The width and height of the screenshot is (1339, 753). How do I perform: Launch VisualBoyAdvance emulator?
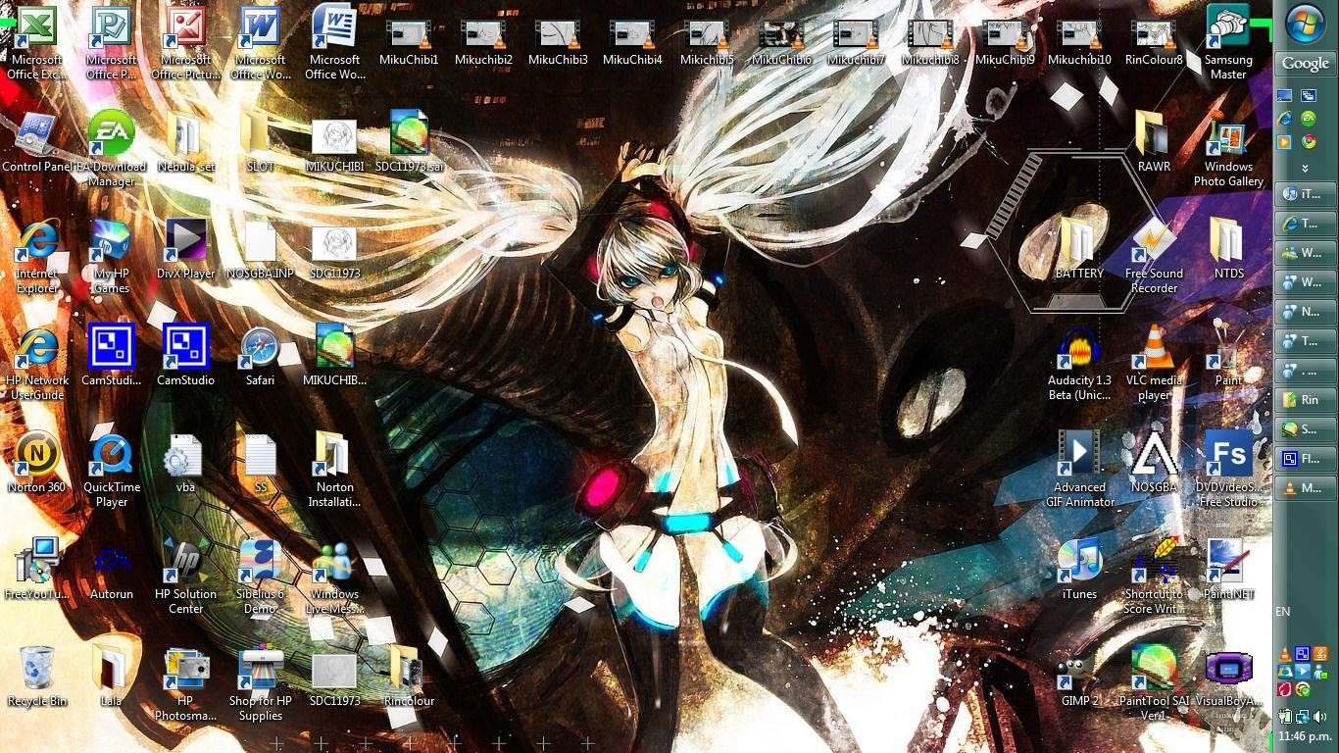point(1228,678)
